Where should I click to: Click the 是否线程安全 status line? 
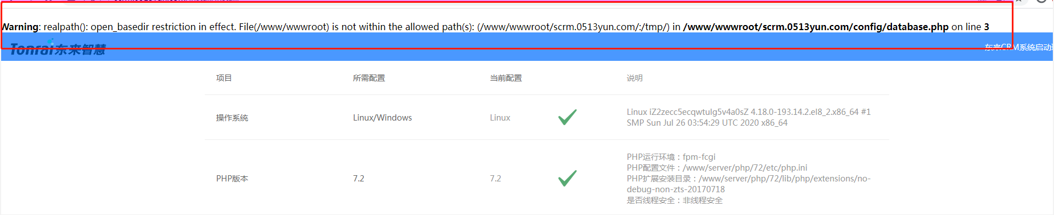point(675,200)
